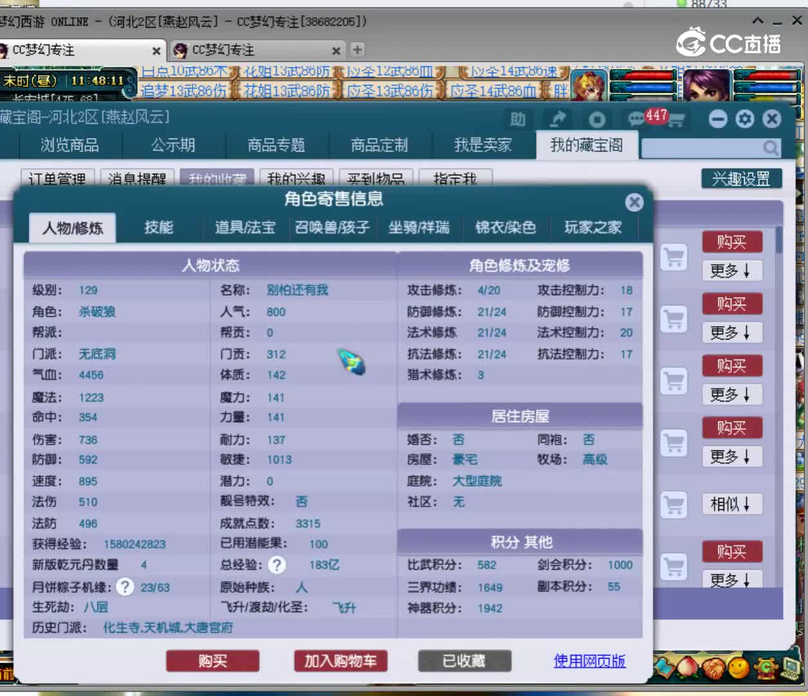Image resolution: width=808 pixels, height=696 pixels.
Task: Click the handshake icon in game toolbar
Action: tap(713, 668)
